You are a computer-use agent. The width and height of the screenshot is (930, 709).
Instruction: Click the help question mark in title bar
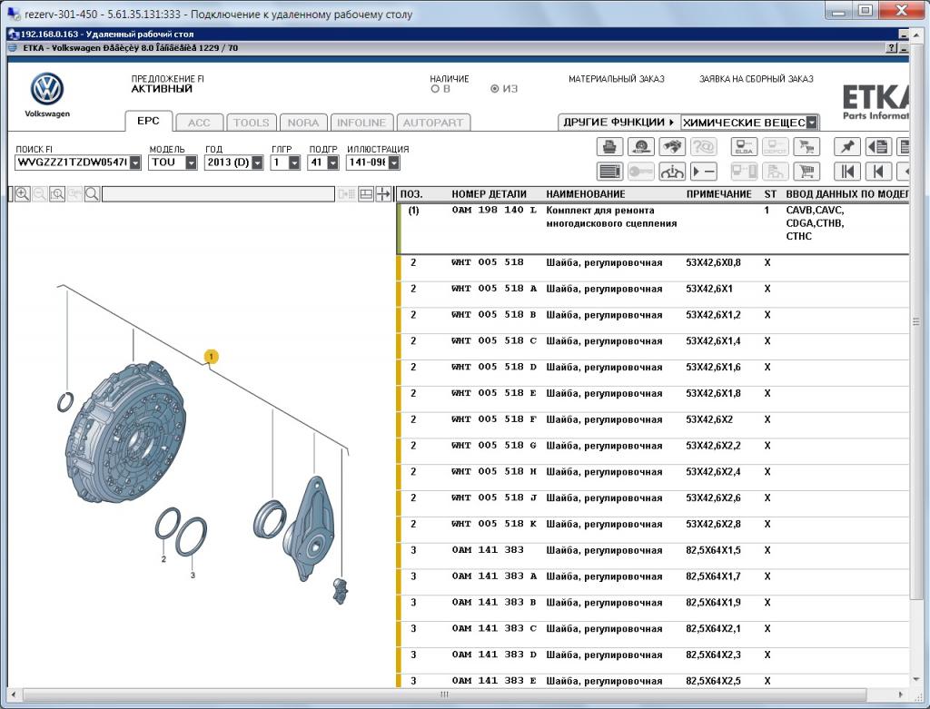coord(891,48)
